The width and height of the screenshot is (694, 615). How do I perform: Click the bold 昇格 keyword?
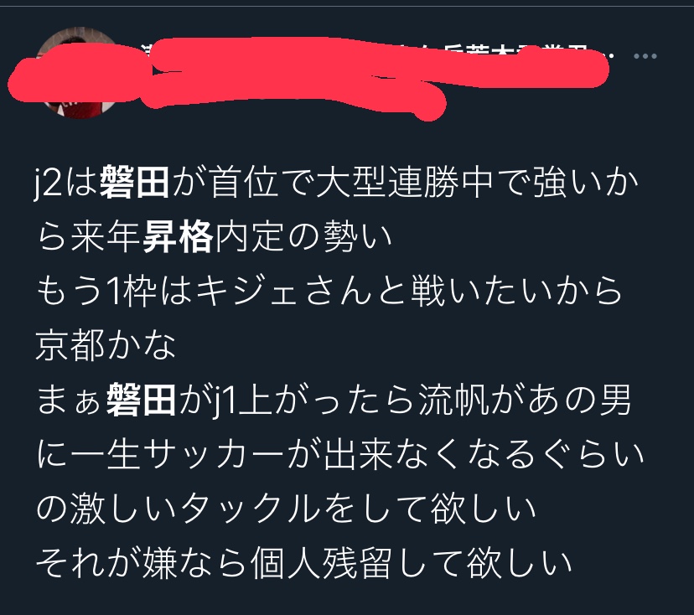point(178,237)
